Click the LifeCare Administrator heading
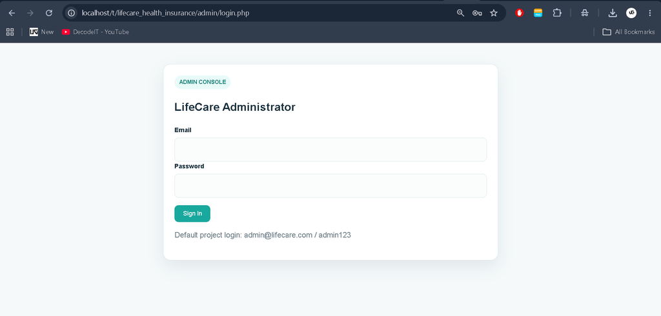This screenshot has width=661, height=316. (x=235, y=107)
